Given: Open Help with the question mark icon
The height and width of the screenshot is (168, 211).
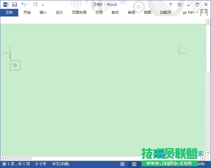Looking at the screenshot, I should click(170, 5).
